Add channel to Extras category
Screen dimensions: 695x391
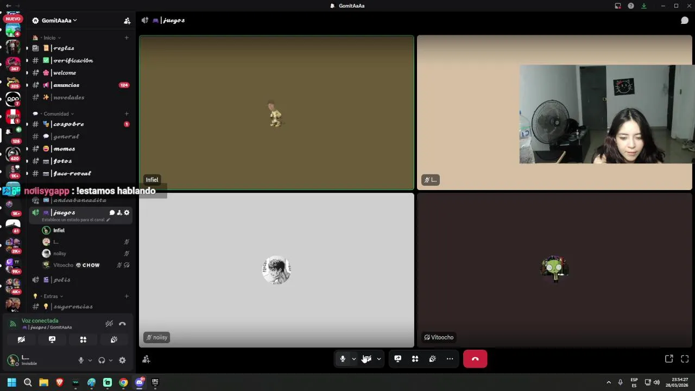tap(127, 297)
